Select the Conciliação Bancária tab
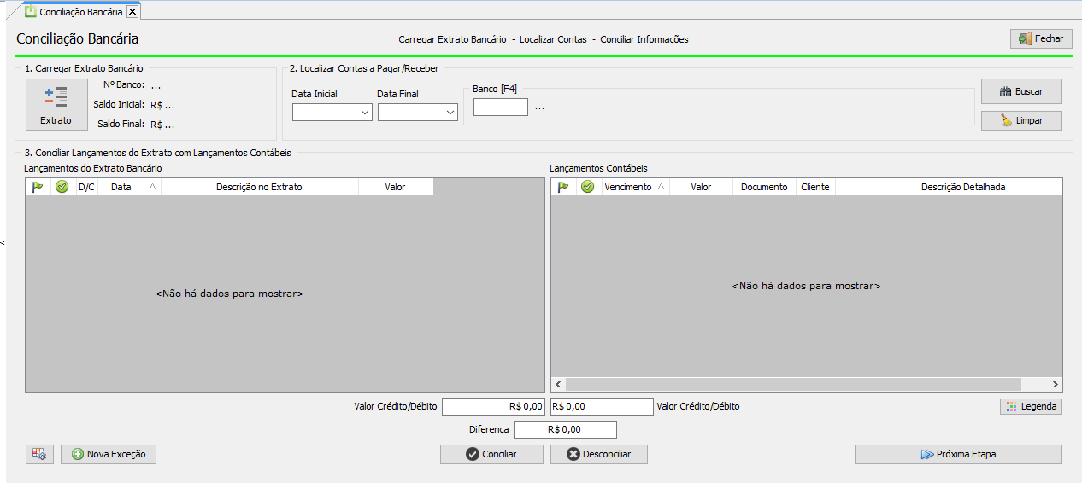This screenshot has height=483, width=1082. coord(74,12)
